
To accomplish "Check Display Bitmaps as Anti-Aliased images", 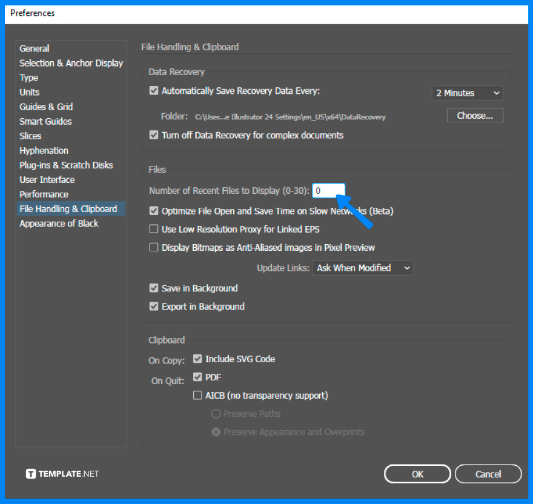I will [153, 247].
